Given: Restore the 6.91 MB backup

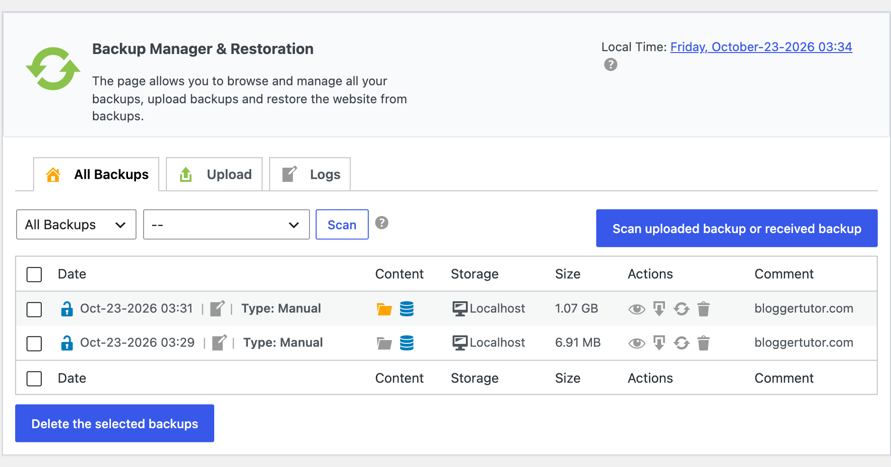Looking at the screenshot, I should tap(682, 343).
